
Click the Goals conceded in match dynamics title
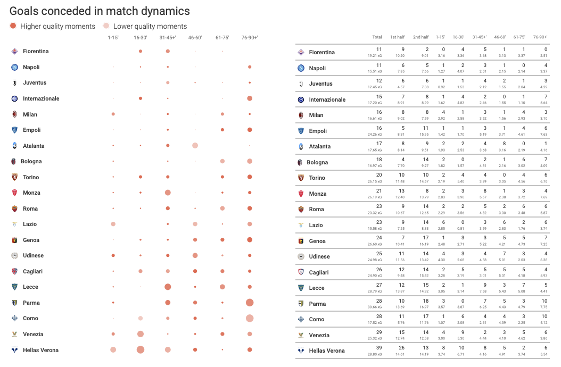[x=100, y=11]
